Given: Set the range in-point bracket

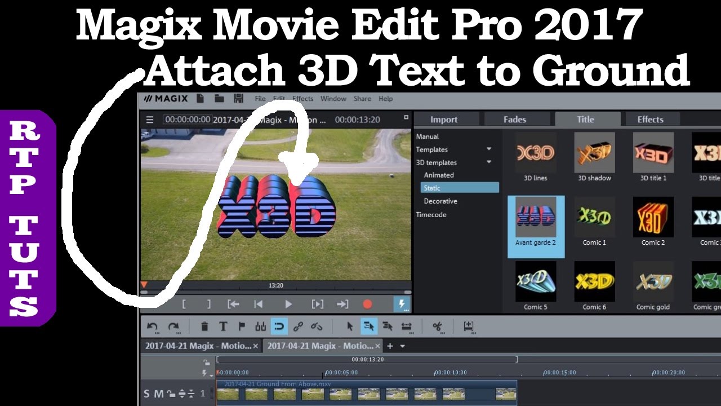Looking at the screenshot, I should pos(184,304).
